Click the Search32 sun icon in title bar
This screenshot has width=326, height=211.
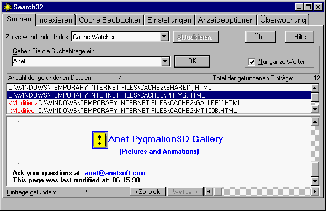click(8, 7)
